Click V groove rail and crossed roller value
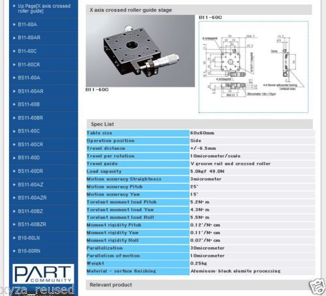Viewport: 326px width, 296px height. pyautogui.click(x=230, y=164)
